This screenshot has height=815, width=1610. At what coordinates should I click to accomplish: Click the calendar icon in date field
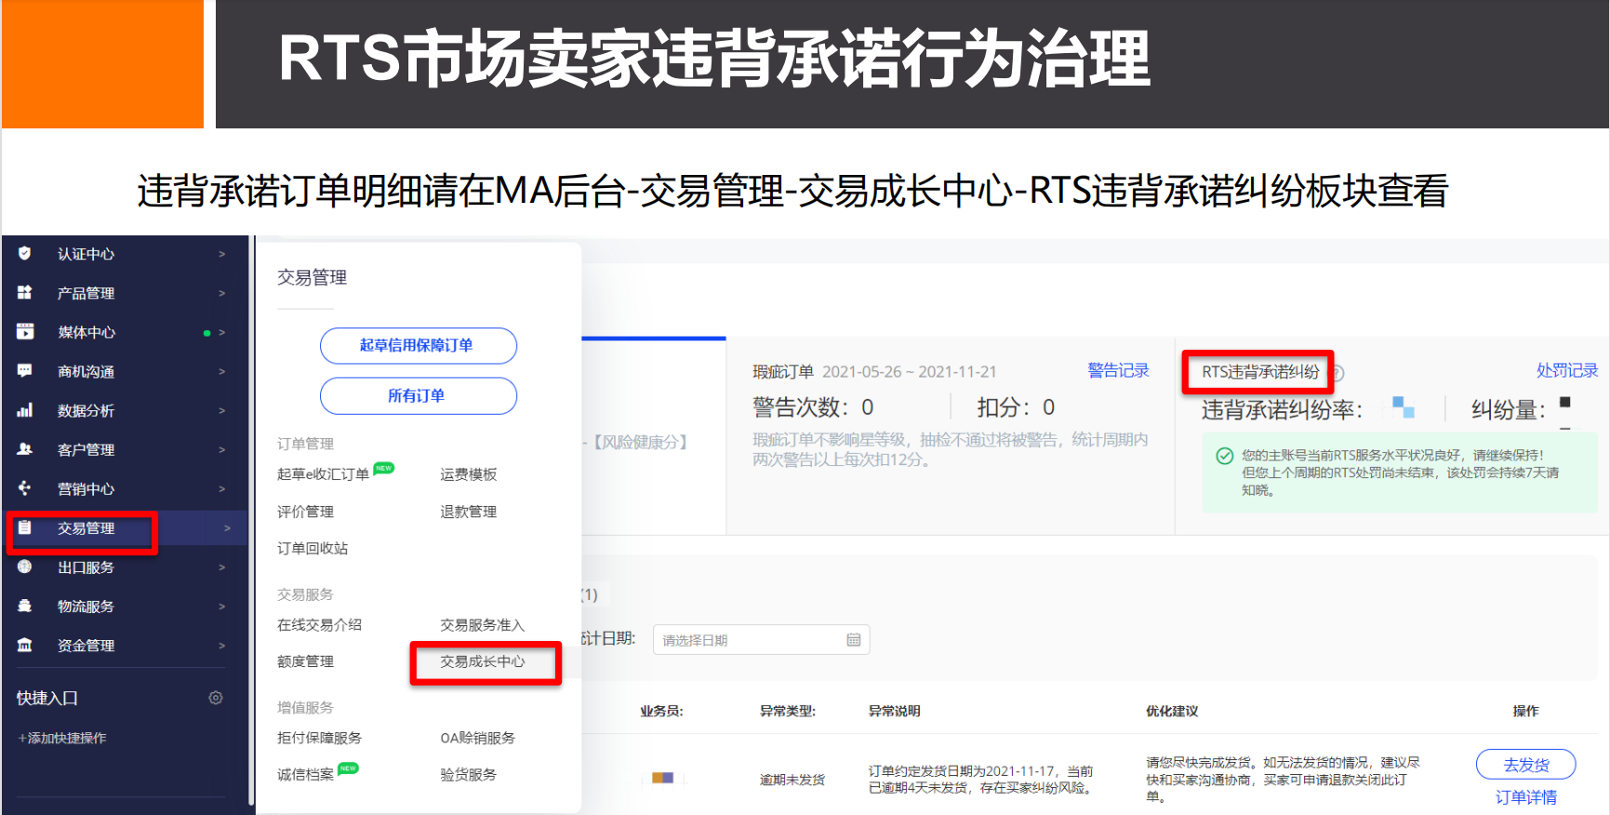click(853, 640)
